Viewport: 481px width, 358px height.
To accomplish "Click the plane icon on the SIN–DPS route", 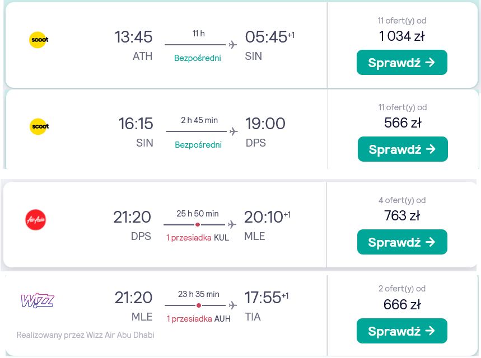I will (234, 131).
